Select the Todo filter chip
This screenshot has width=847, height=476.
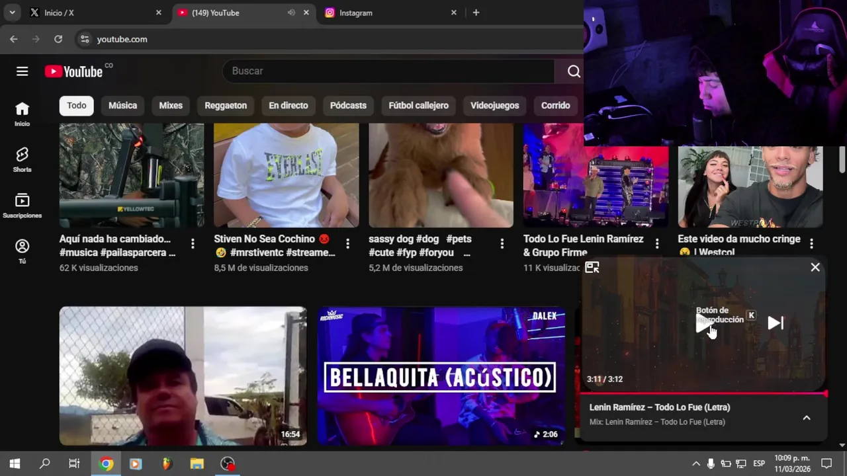(77, 105)
